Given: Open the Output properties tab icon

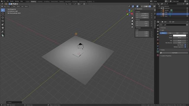Looking at the screenshot, I should click(x=158, y=32).
